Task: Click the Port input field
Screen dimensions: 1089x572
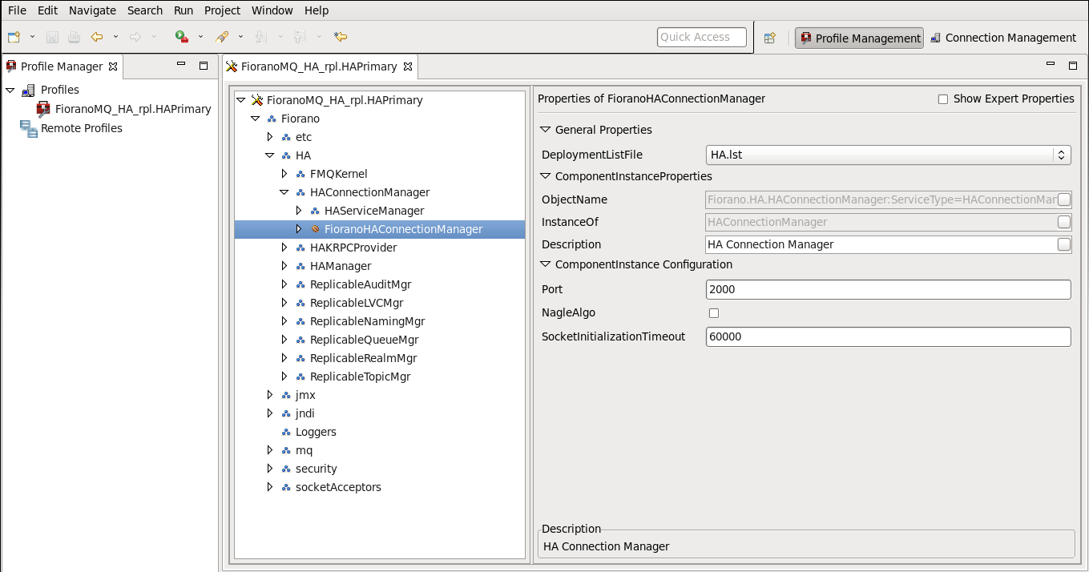Action: (889, 289)
